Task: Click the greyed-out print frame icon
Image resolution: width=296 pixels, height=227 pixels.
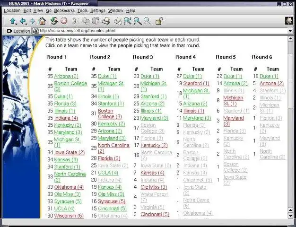Action: click(x=118, y=21)
